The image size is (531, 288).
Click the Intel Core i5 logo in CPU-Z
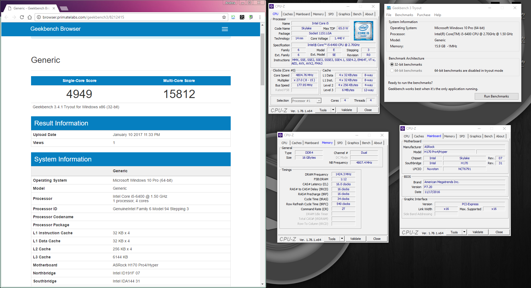click(x=364, y=31)
